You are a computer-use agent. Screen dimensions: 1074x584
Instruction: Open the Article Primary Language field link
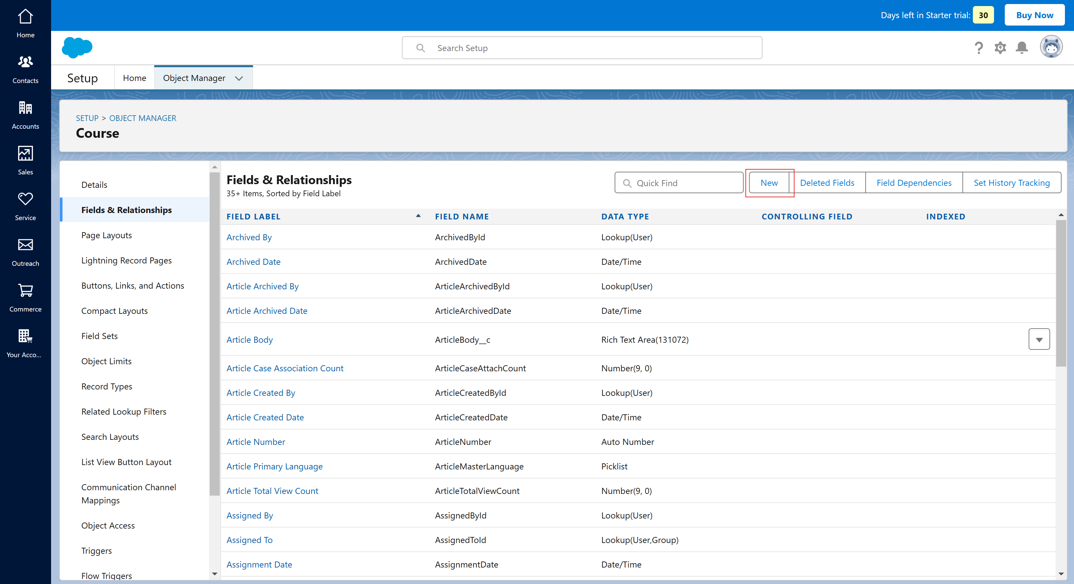[274, 466]
